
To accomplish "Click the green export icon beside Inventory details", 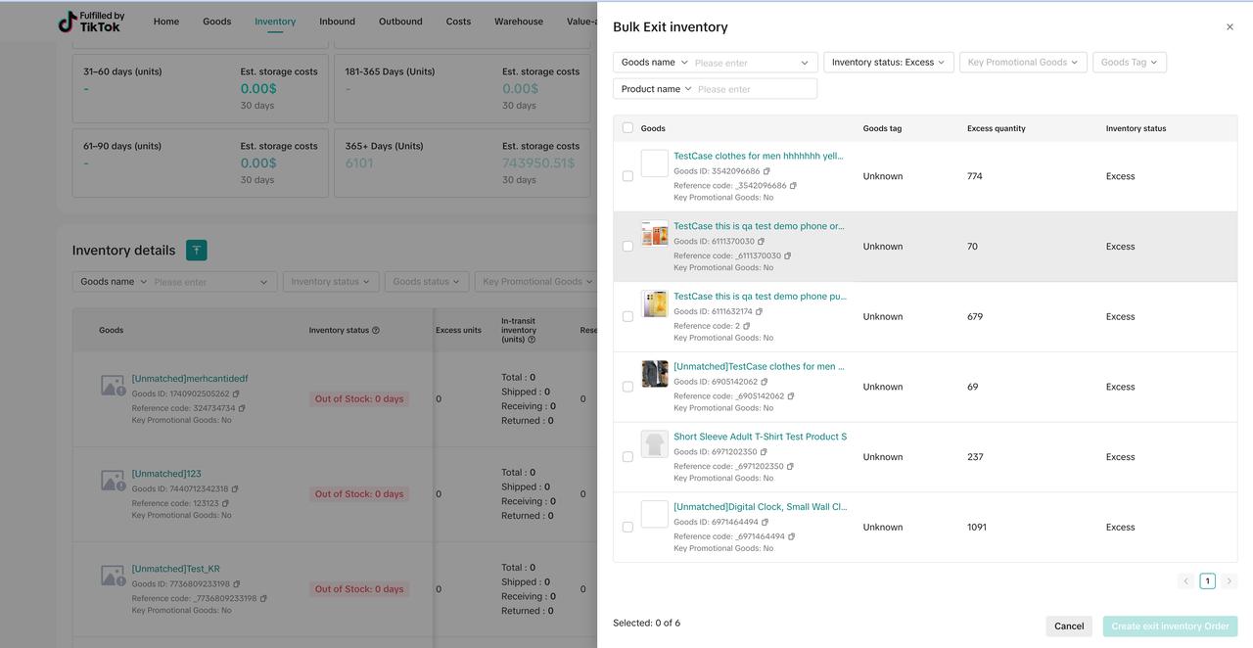I will point(196,251).
